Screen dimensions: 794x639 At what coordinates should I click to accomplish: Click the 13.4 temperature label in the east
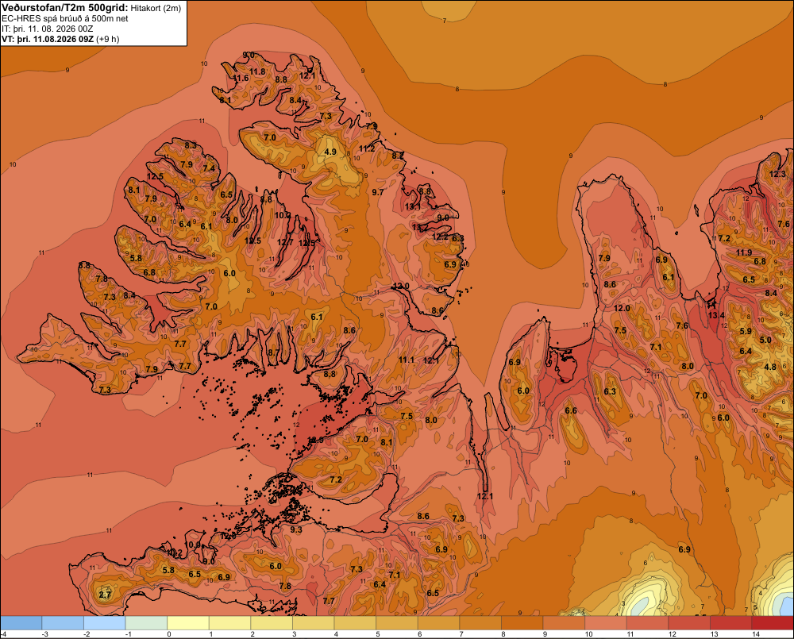click(716, 315)
